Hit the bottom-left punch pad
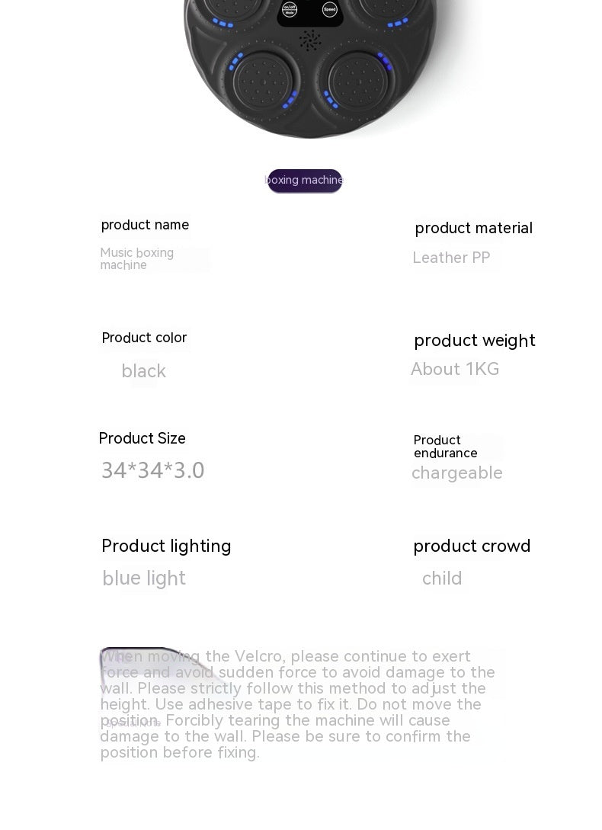602x830 pixels. [x=262, y=81]
